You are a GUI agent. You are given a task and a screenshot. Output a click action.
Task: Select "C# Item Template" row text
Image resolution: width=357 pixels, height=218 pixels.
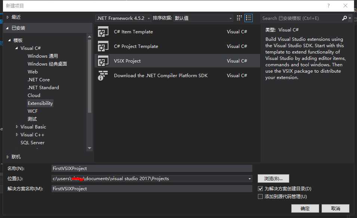(x=133, y=32)
